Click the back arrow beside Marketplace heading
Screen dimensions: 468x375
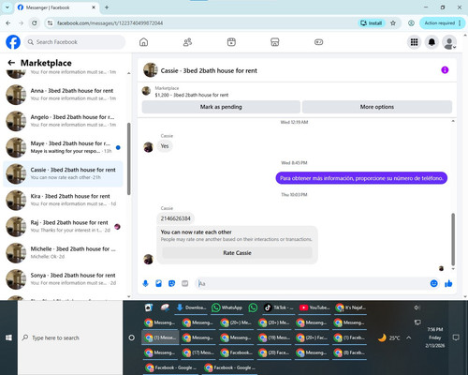click(11, 63)
